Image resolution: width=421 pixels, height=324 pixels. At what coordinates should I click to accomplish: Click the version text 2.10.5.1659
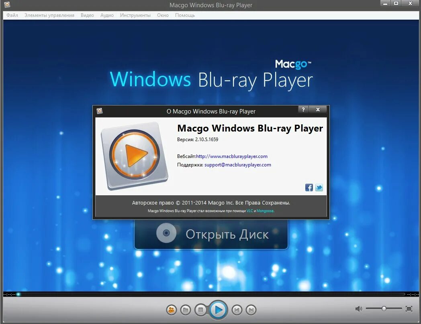tap(206, 140)
